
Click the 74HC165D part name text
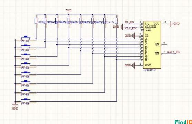(149, 70)
